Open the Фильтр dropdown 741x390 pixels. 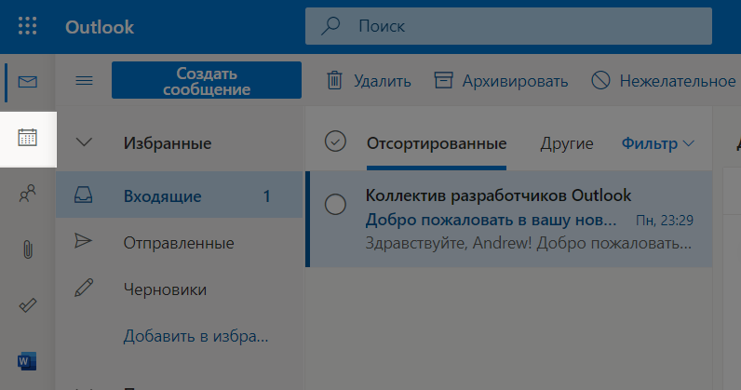[x=657, y=143]
